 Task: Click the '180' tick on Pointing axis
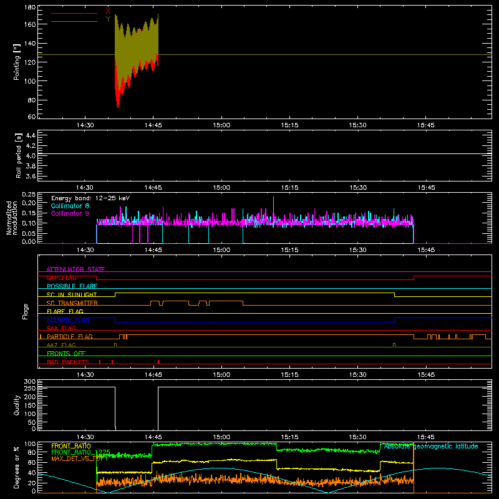tap(29, 7)
